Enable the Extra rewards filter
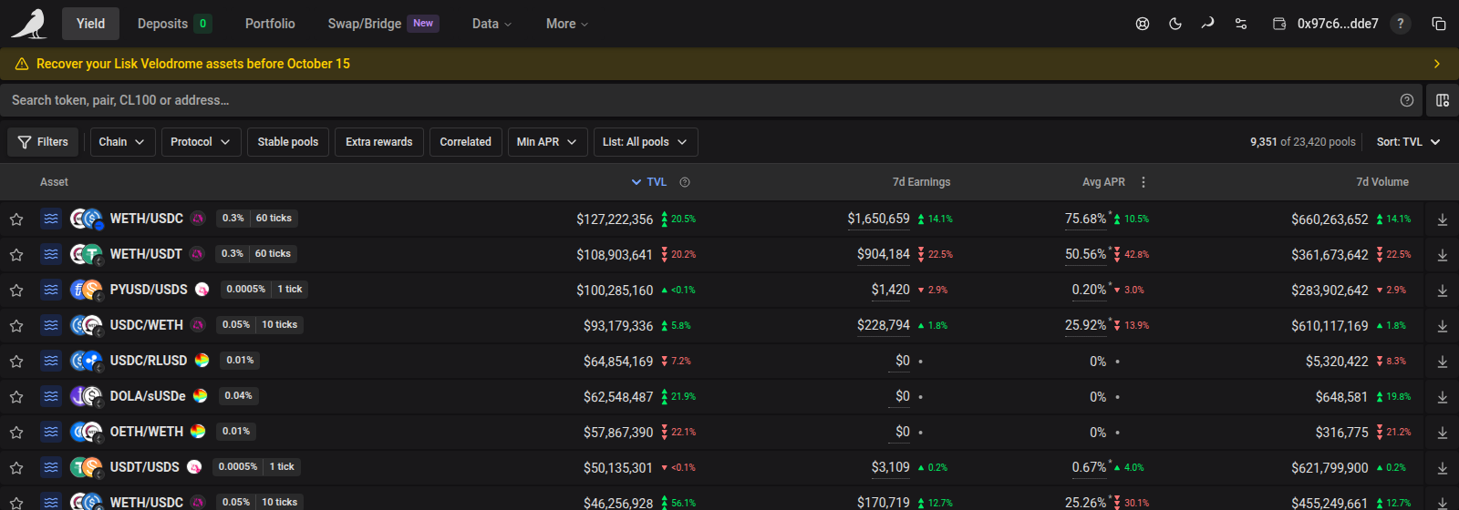The image size is (1459, 510). click(379, 142)
